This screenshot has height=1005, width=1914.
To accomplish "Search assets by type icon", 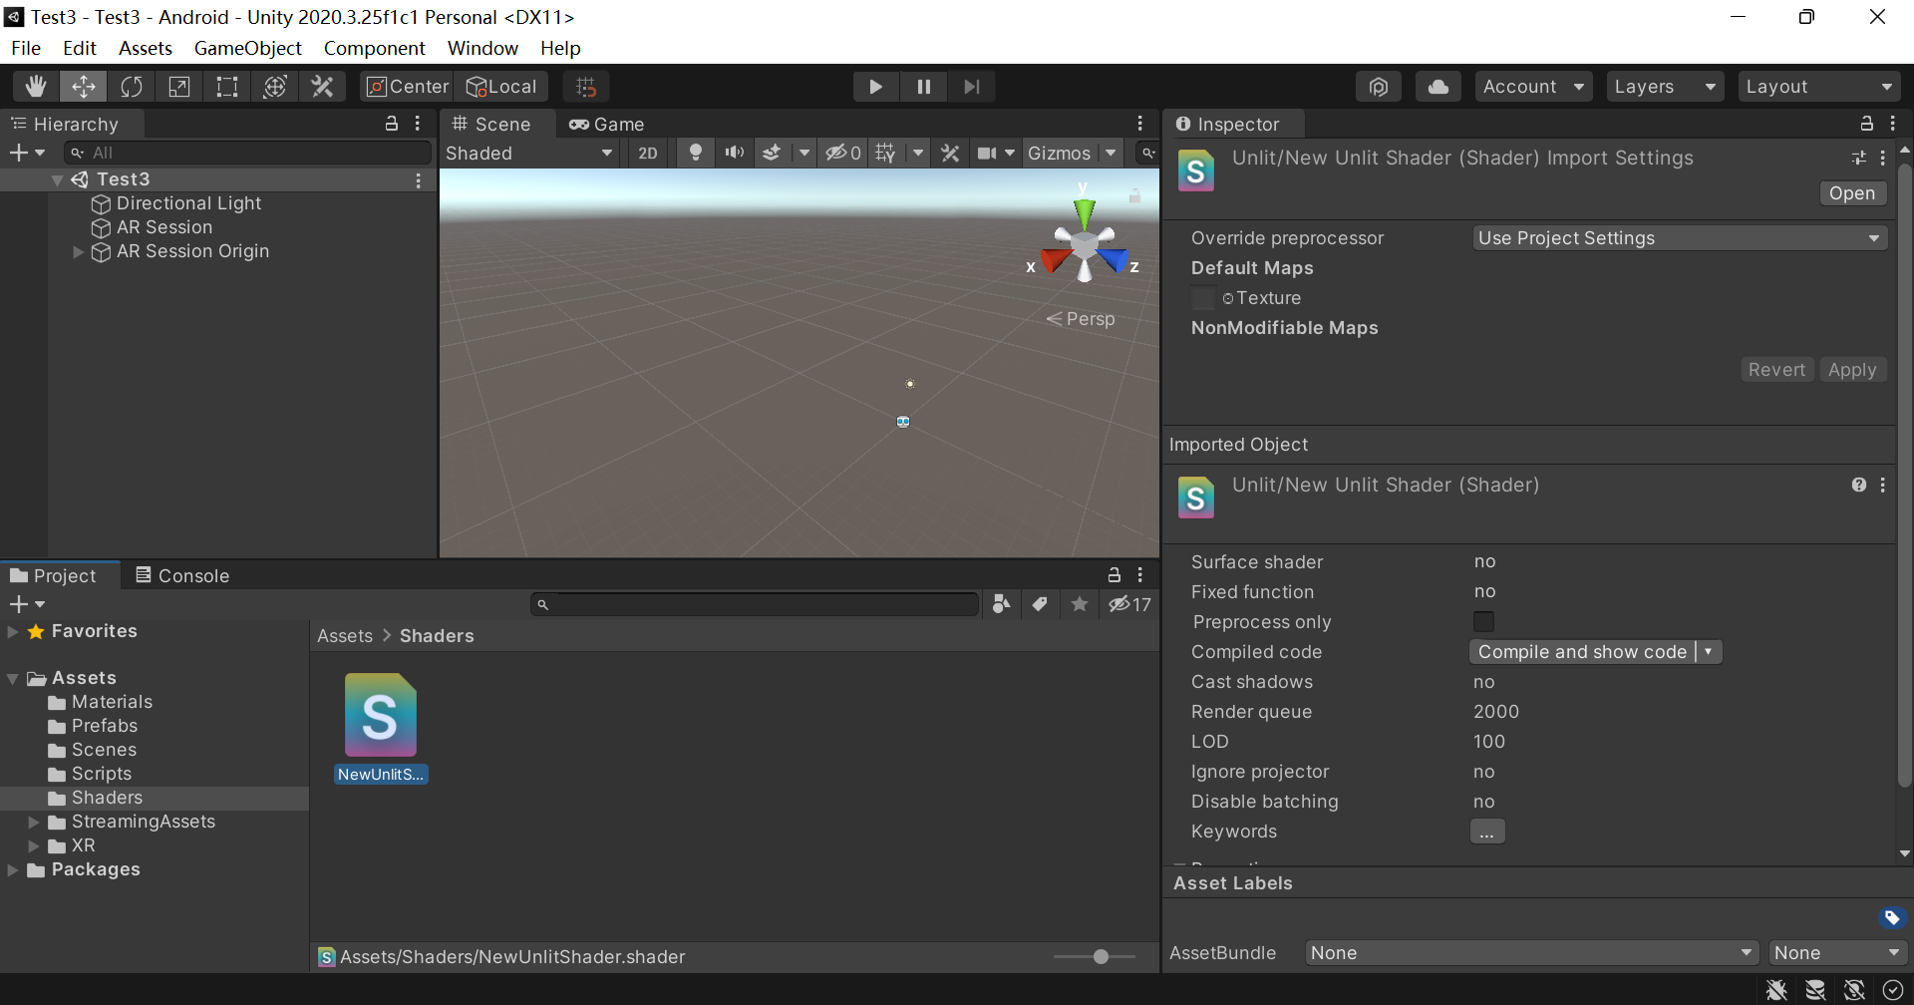I will coord(1002,604).
